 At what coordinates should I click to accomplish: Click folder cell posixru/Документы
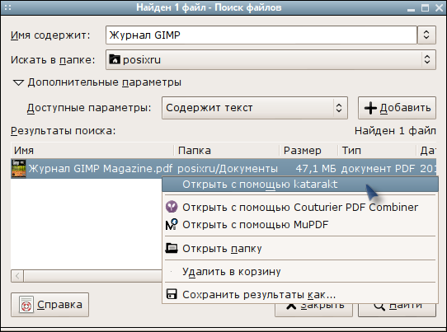pos(227,169)
